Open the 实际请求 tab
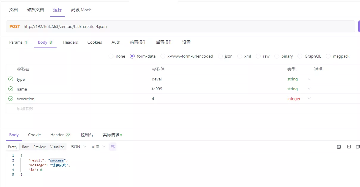 112,135
